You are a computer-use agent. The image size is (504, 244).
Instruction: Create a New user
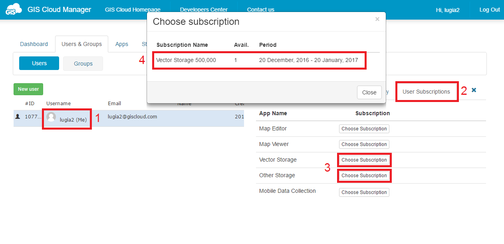coord(28,89)
